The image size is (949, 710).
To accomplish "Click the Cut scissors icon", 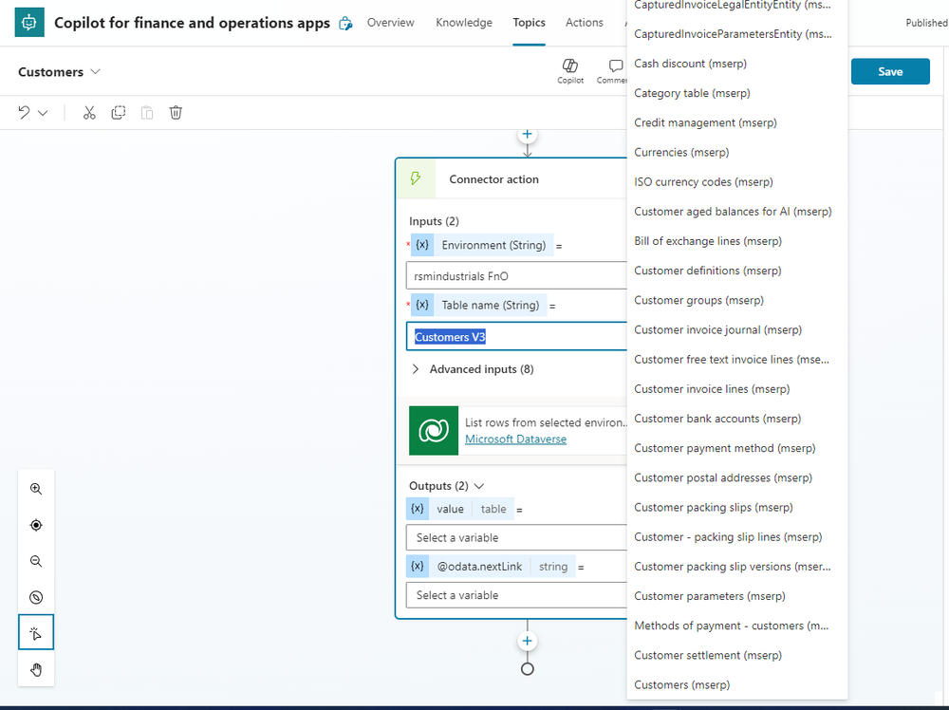I will point(89,113).
